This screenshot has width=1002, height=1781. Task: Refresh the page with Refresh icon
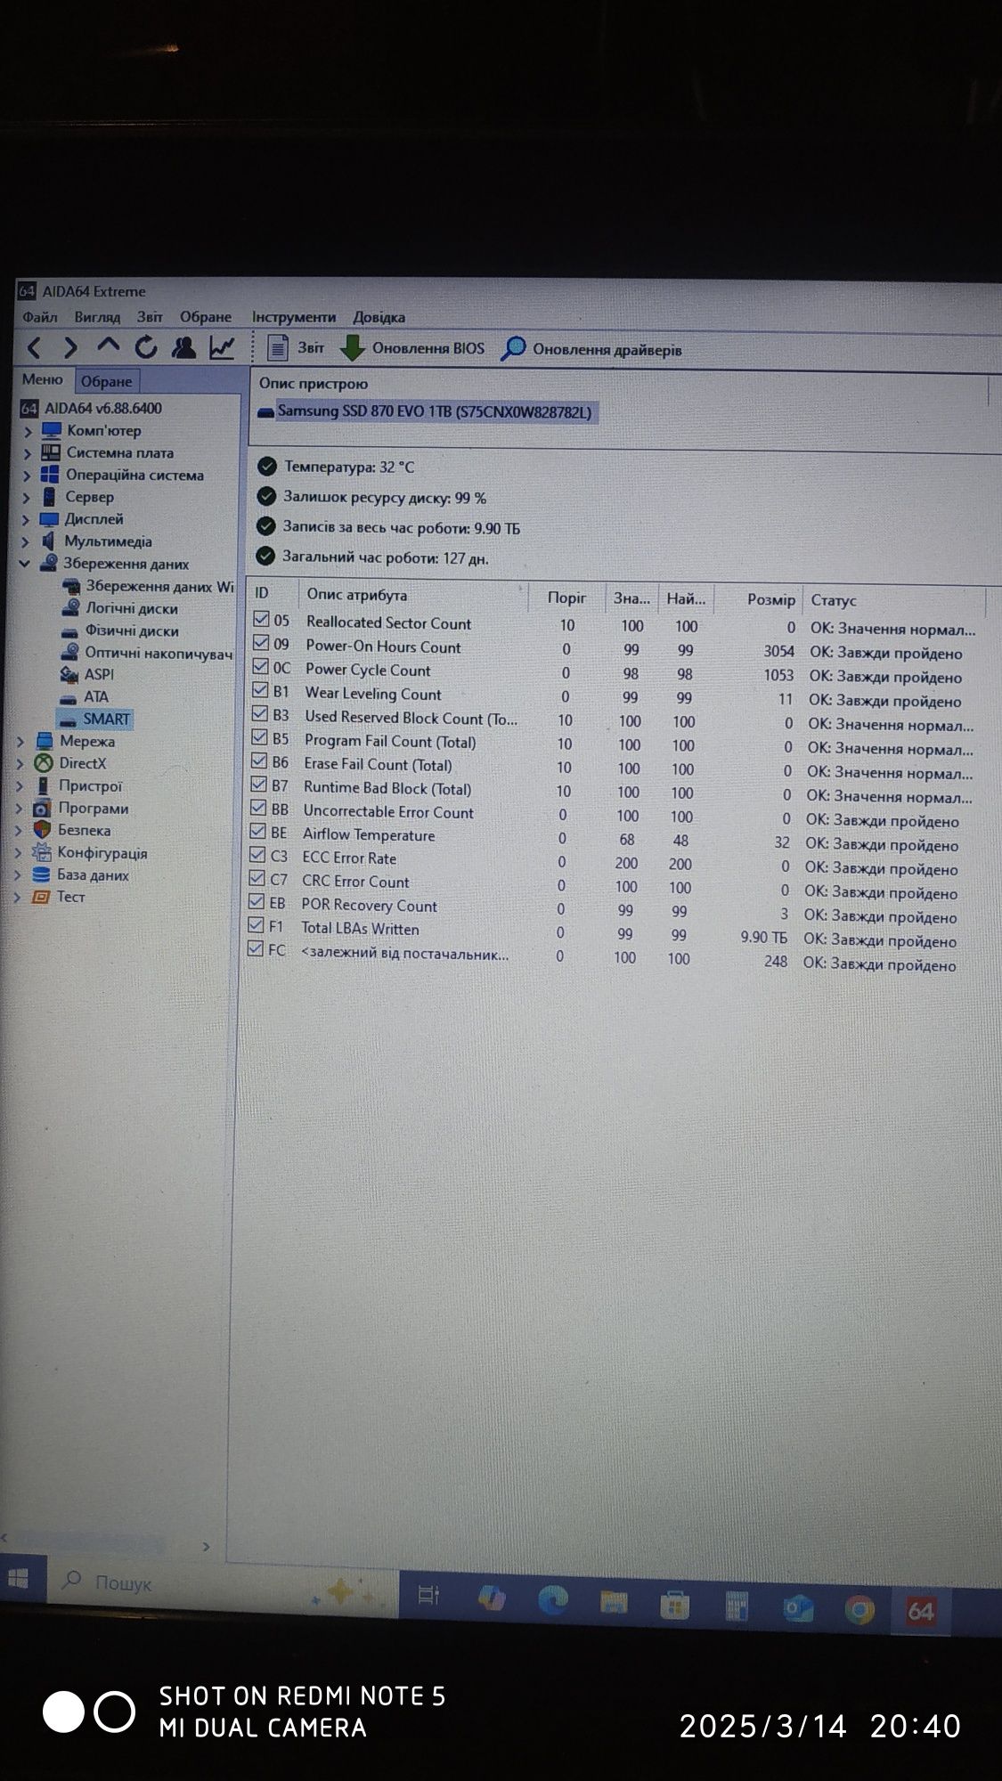click(x=146, y=347)
